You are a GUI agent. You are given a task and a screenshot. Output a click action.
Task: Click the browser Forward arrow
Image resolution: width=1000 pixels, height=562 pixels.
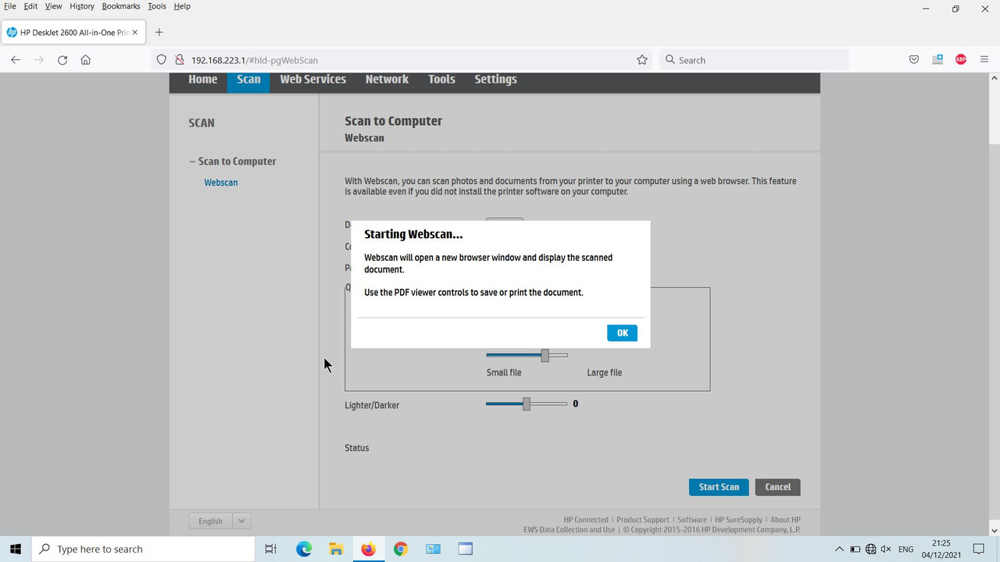[x=39, y=60]
